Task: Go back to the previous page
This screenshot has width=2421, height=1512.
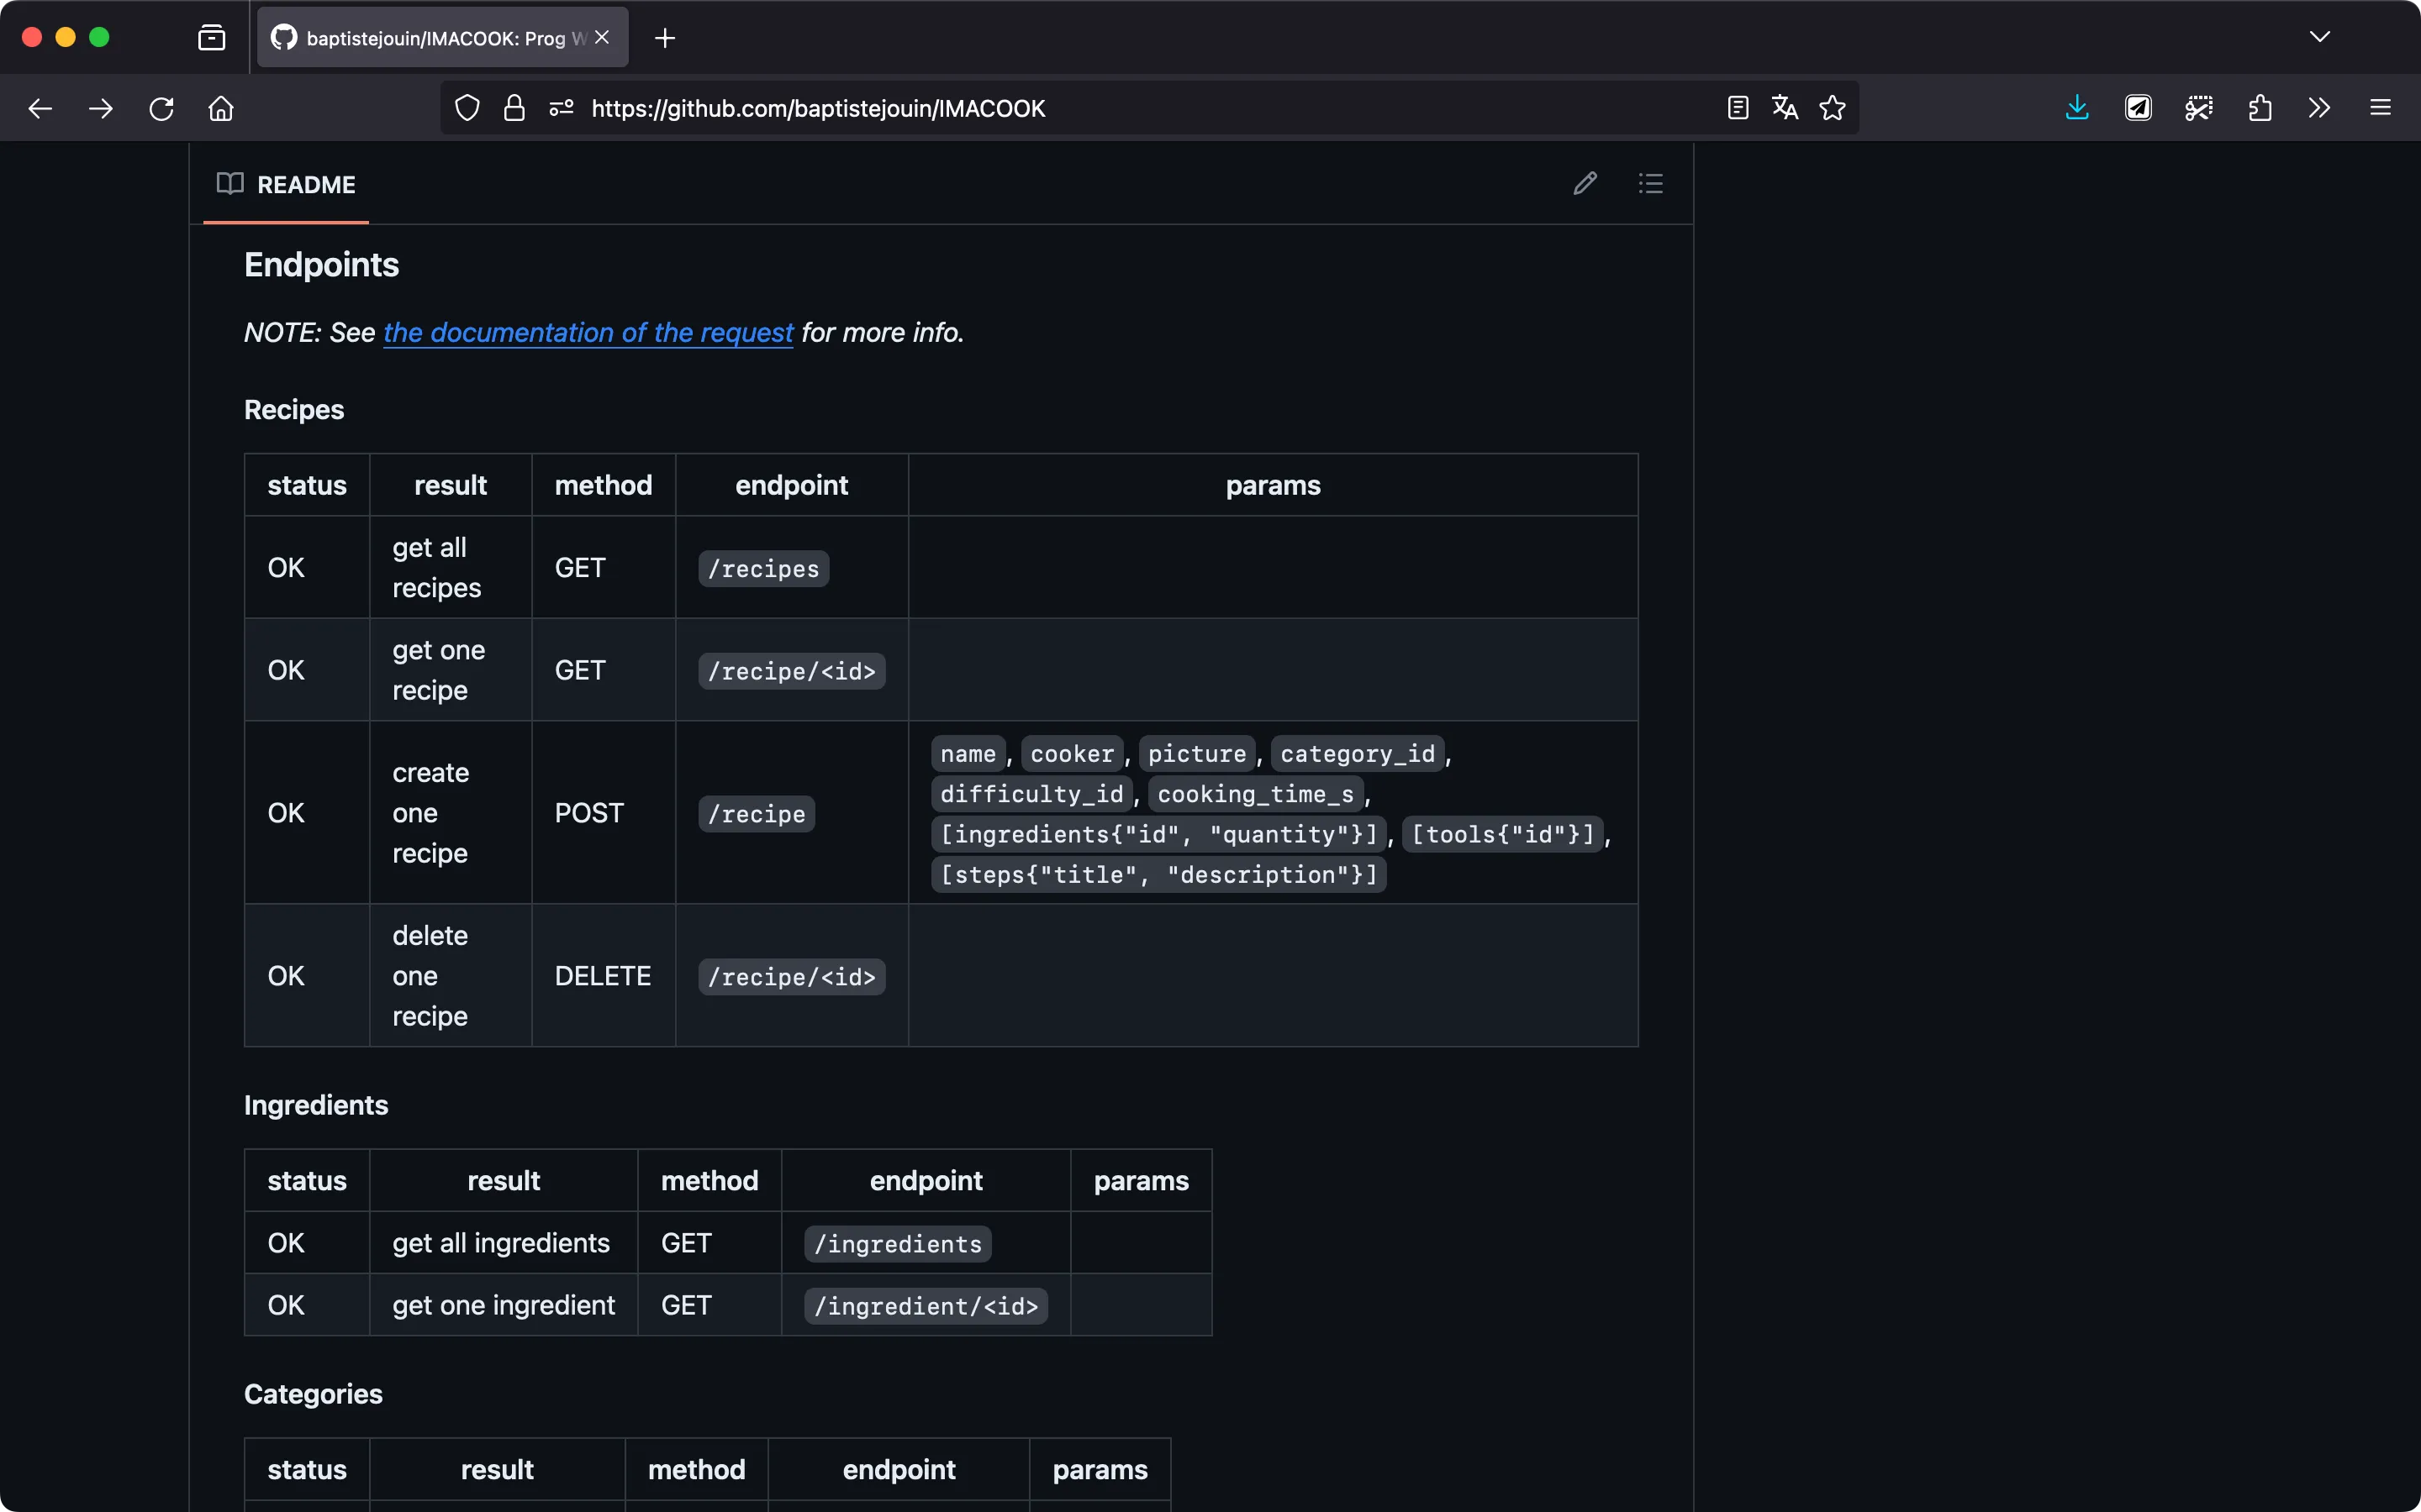Action: 40,108
